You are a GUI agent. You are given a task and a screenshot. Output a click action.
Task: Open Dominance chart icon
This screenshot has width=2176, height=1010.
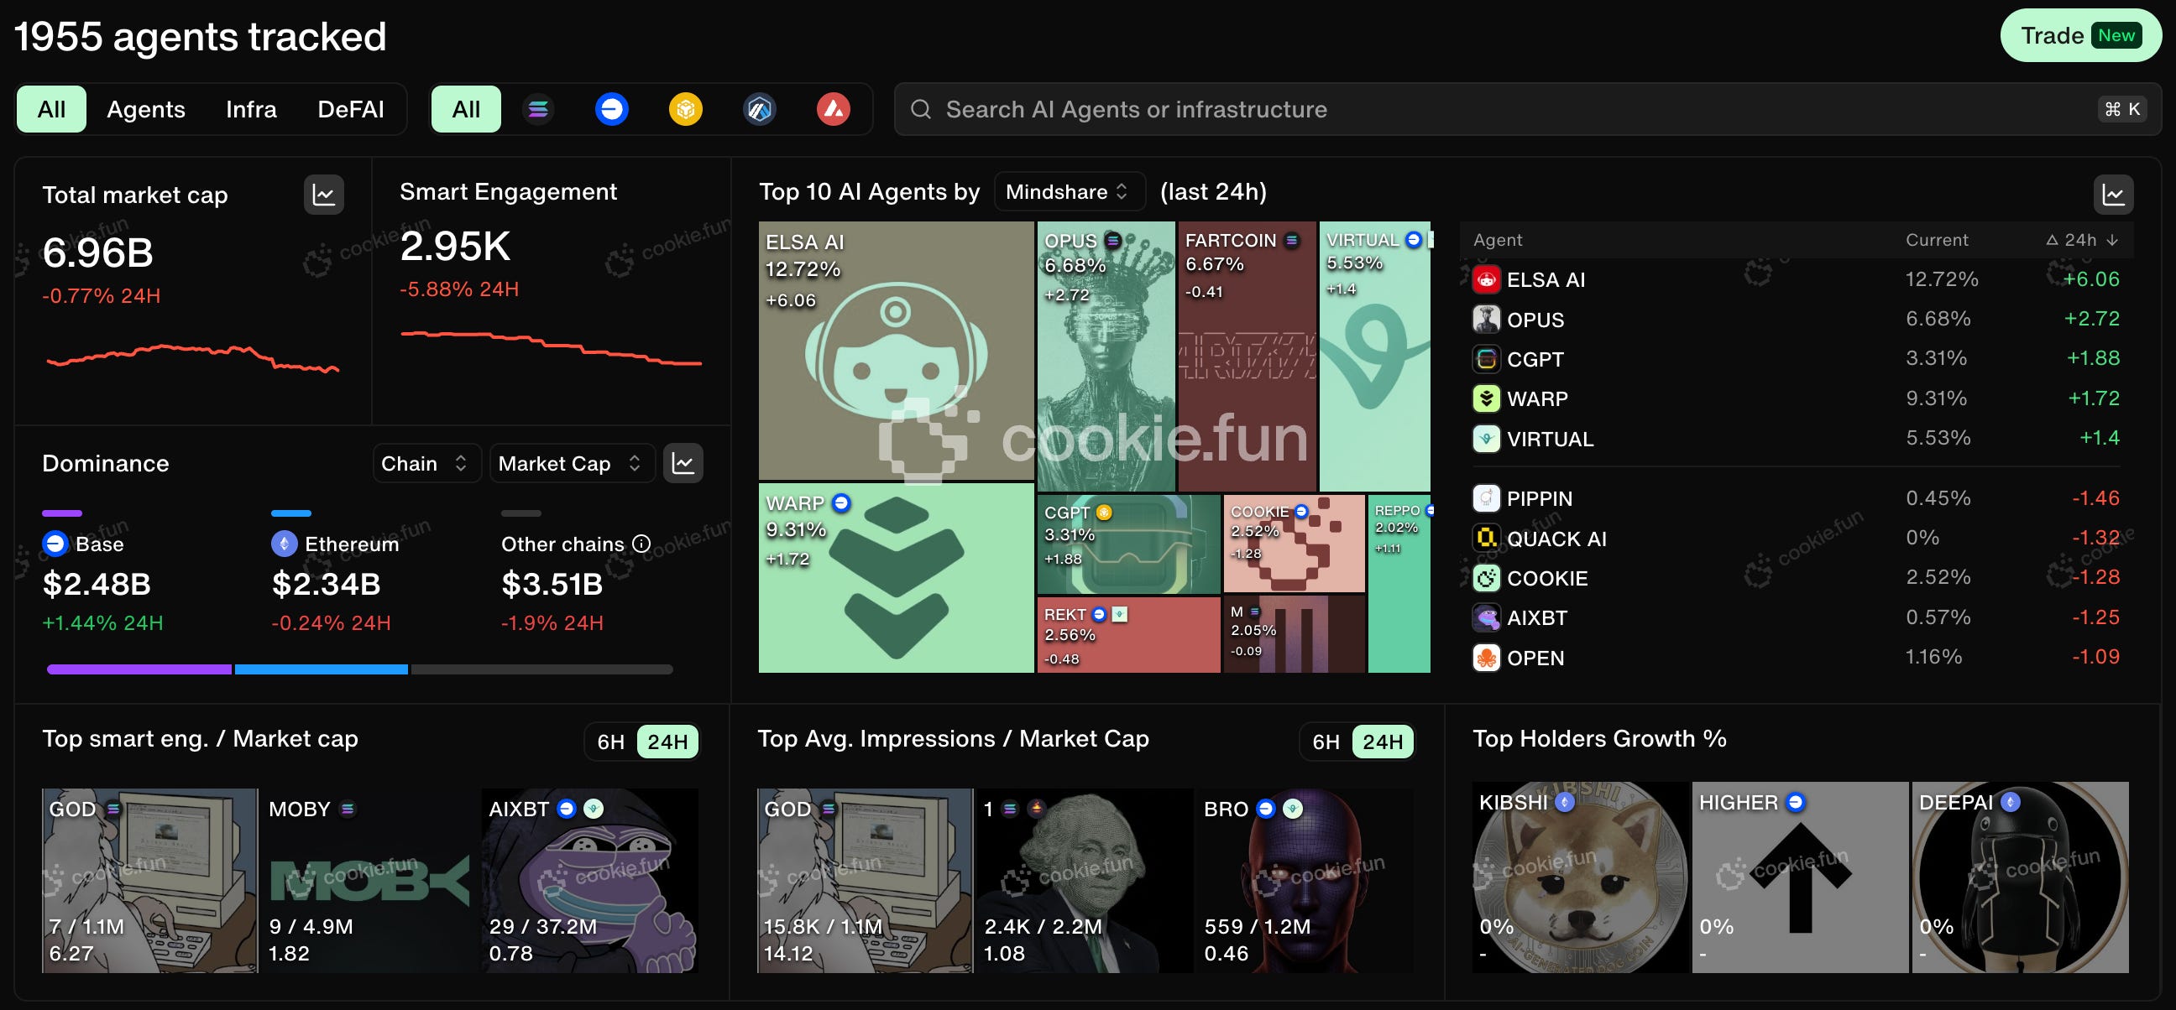click(683, 463)
